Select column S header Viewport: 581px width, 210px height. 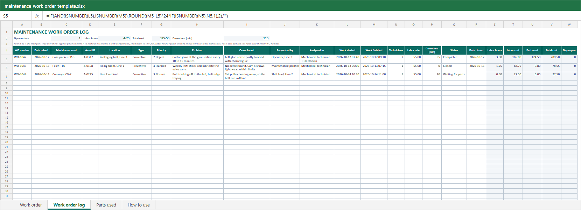pyautogui.click(x=495, y=24)
